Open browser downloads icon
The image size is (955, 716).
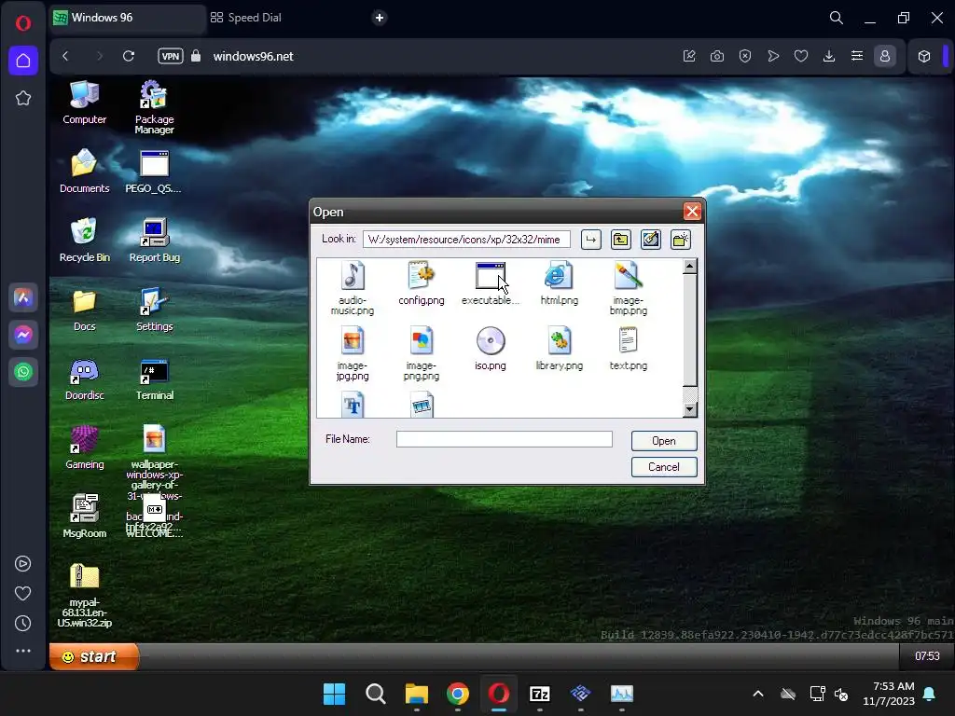click(829, 56)
